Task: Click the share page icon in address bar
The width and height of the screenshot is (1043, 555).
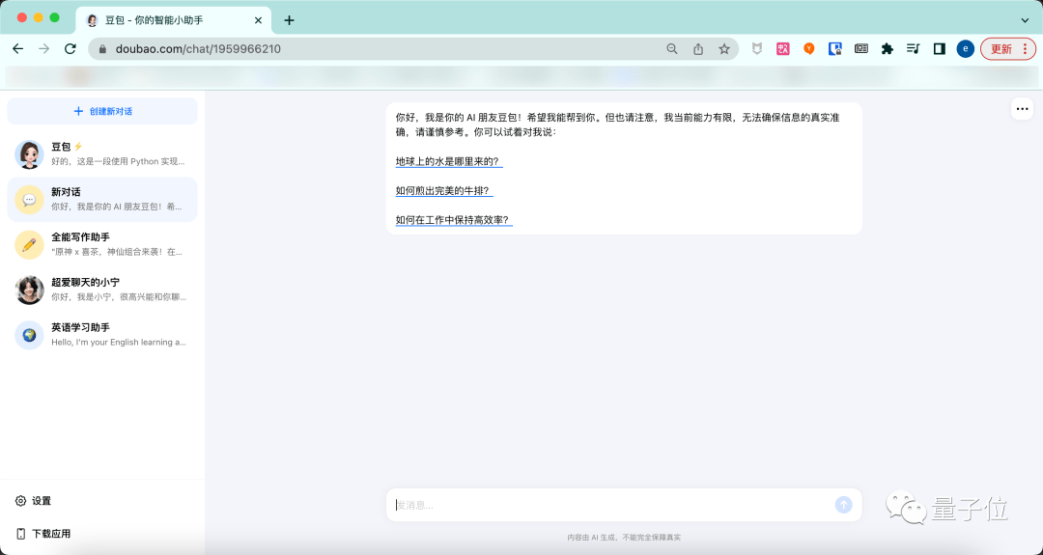Action: coord(698,49)
